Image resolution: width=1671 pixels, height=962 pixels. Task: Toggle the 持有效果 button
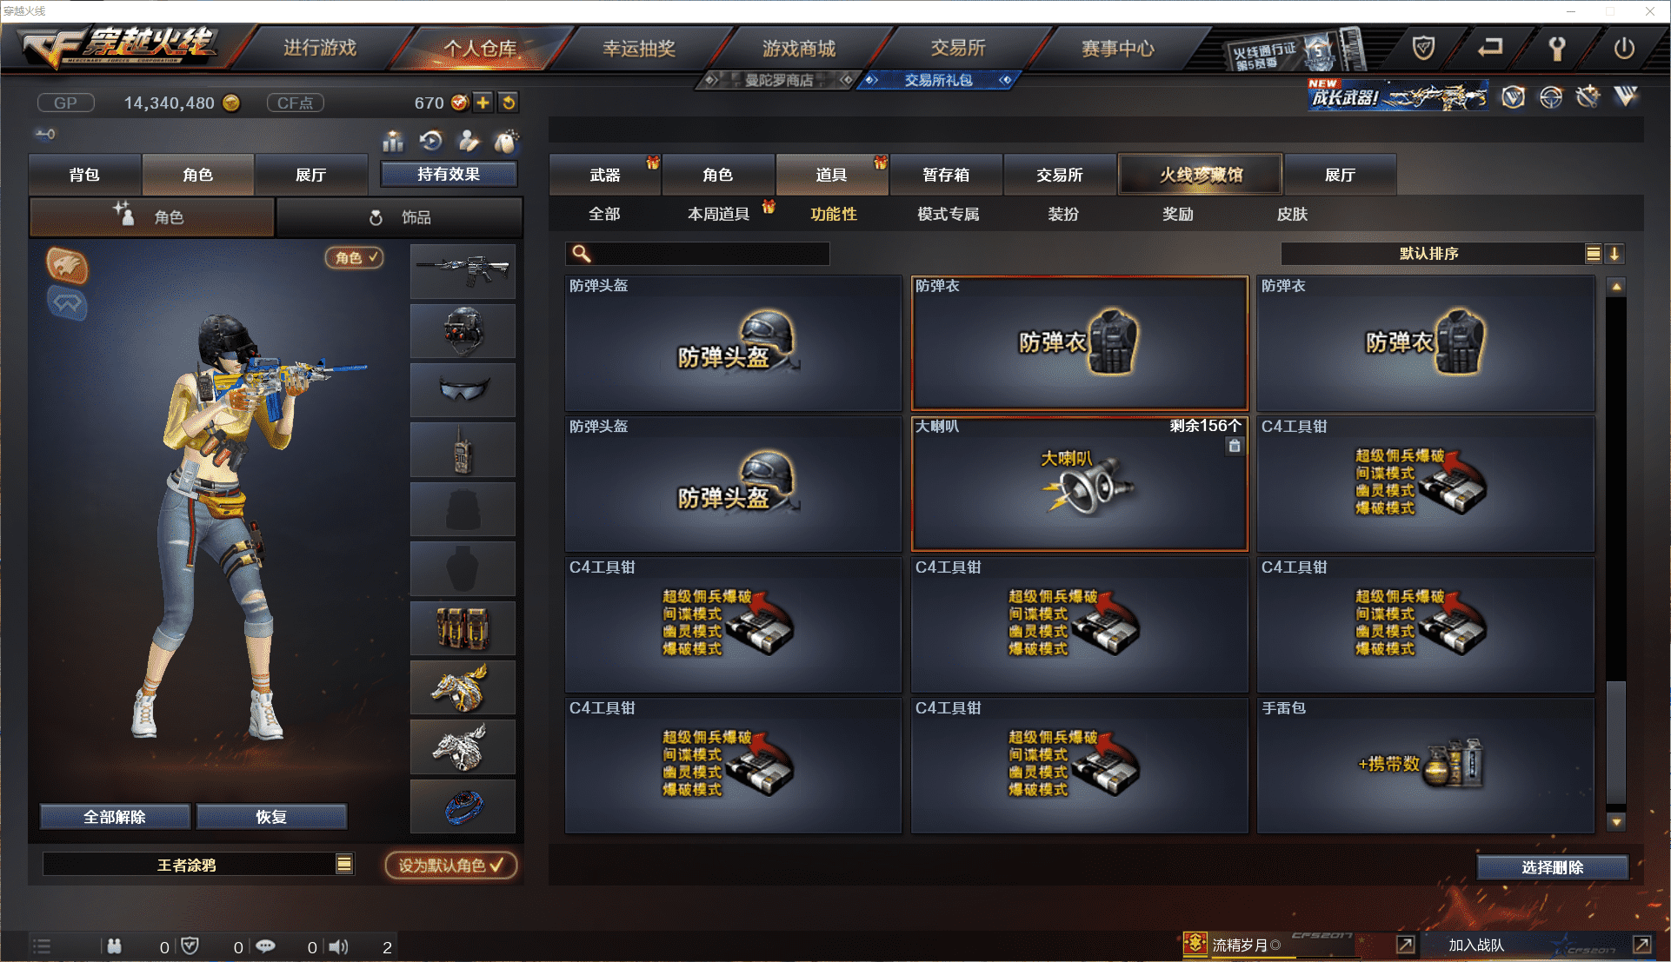click(449, 174)
